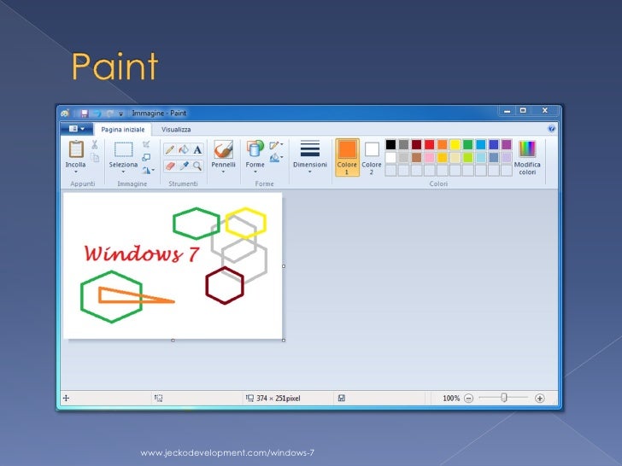Click the yellow hexagon on canvas
The width and height of the screenshot is (622, 466).
246,223
